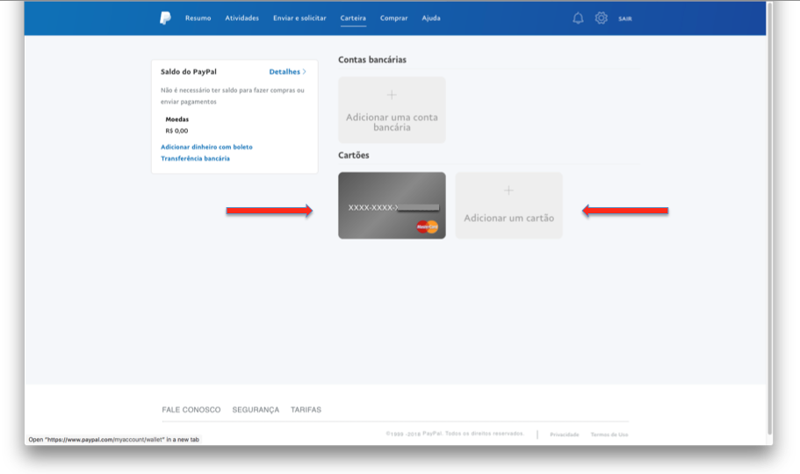Go to the Resumo menu
The width and height of the screenshot is (800, 474).
198,18
